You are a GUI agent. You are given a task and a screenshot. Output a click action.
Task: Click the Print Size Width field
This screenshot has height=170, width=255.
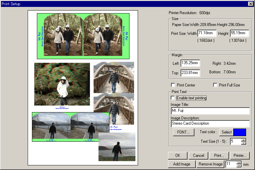click(x=207, y=33)
